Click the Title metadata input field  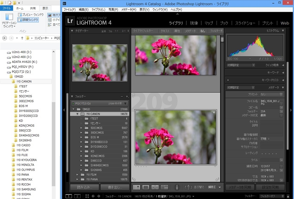272,122
